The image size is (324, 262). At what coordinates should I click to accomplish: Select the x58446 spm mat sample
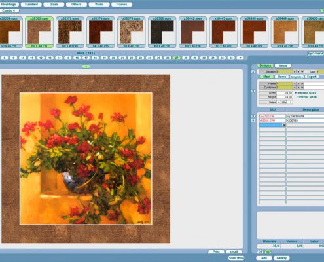click(x=255, y=32)
